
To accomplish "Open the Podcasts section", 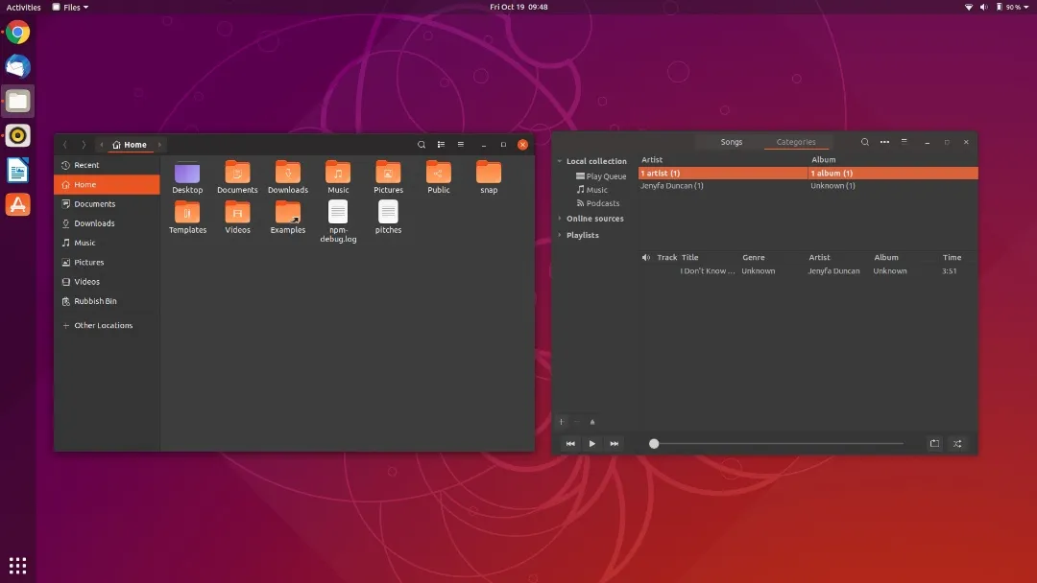I will click(599, 203).
